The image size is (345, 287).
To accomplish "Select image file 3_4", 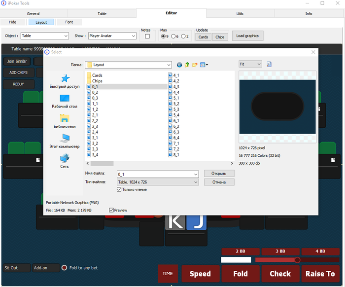I will coord(93,155).
